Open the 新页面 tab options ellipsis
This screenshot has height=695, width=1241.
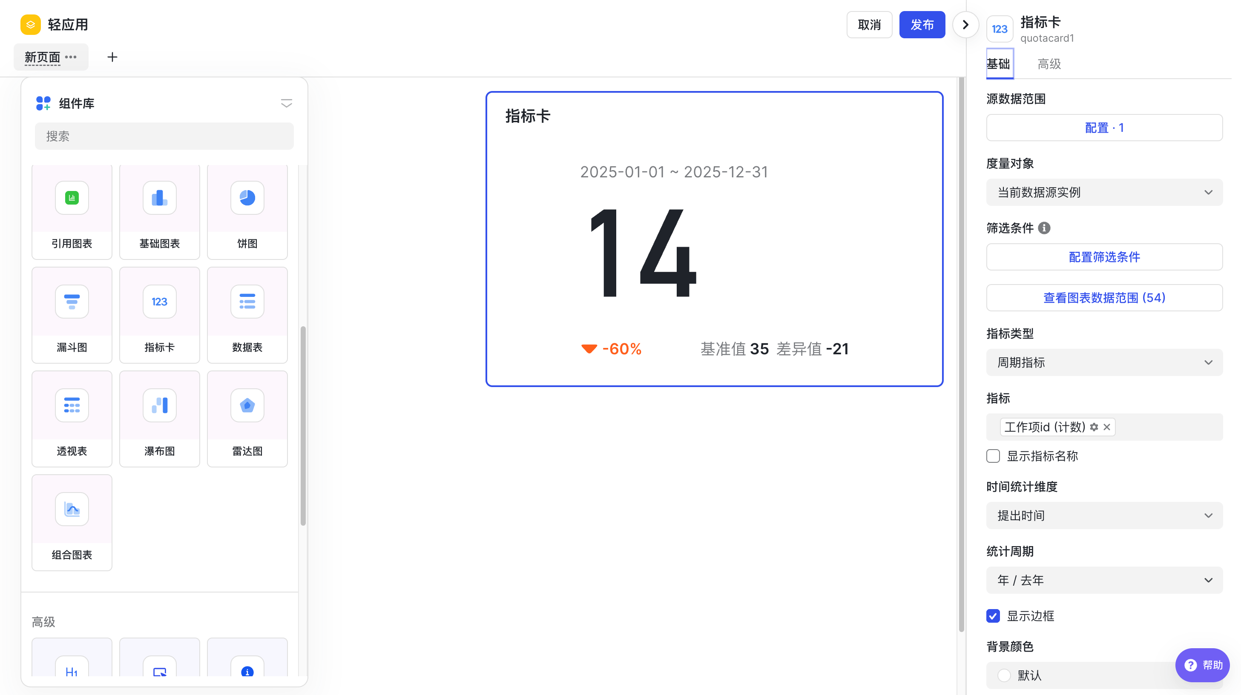tap(71, 57)
